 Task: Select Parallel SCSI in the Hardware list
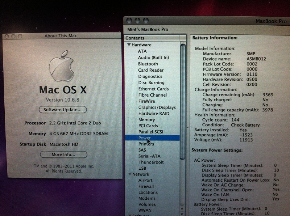coord(151,132)
